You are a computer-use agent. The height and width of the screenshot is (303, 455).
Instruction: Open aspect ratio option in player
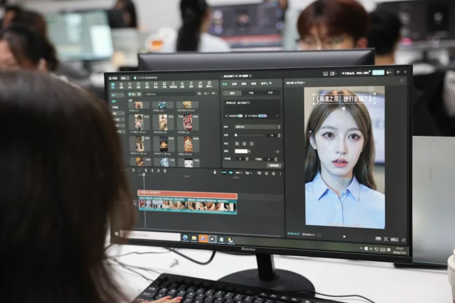click(394, 239)
